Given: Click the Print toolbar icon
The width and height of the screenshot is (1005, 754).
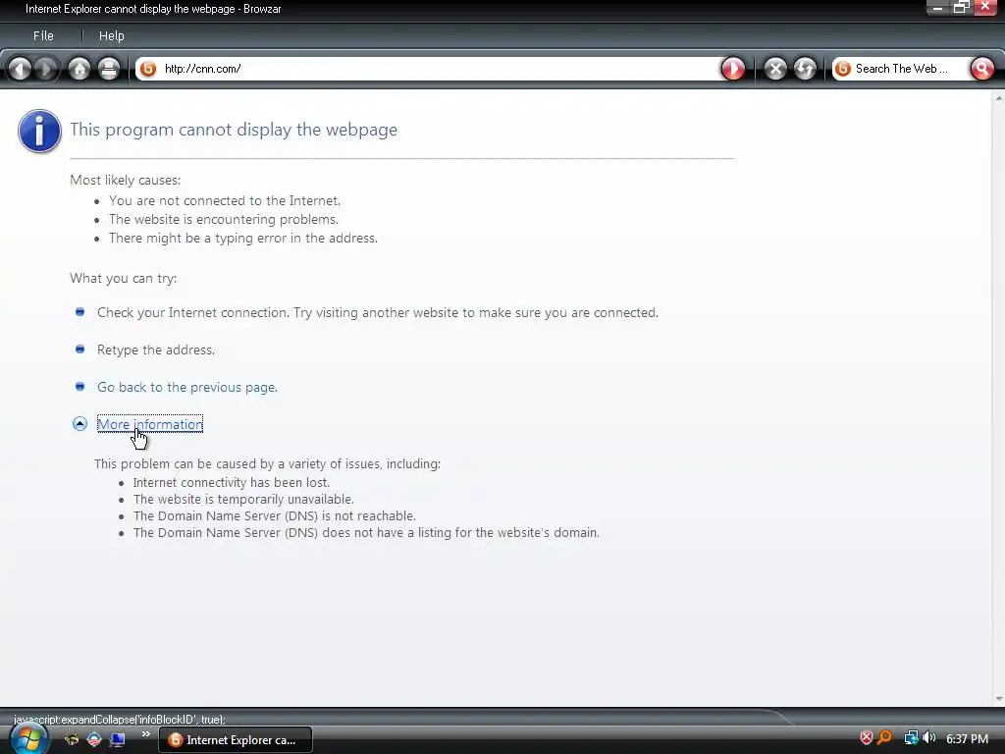Looking at the screenshot, I should point(109,69).
